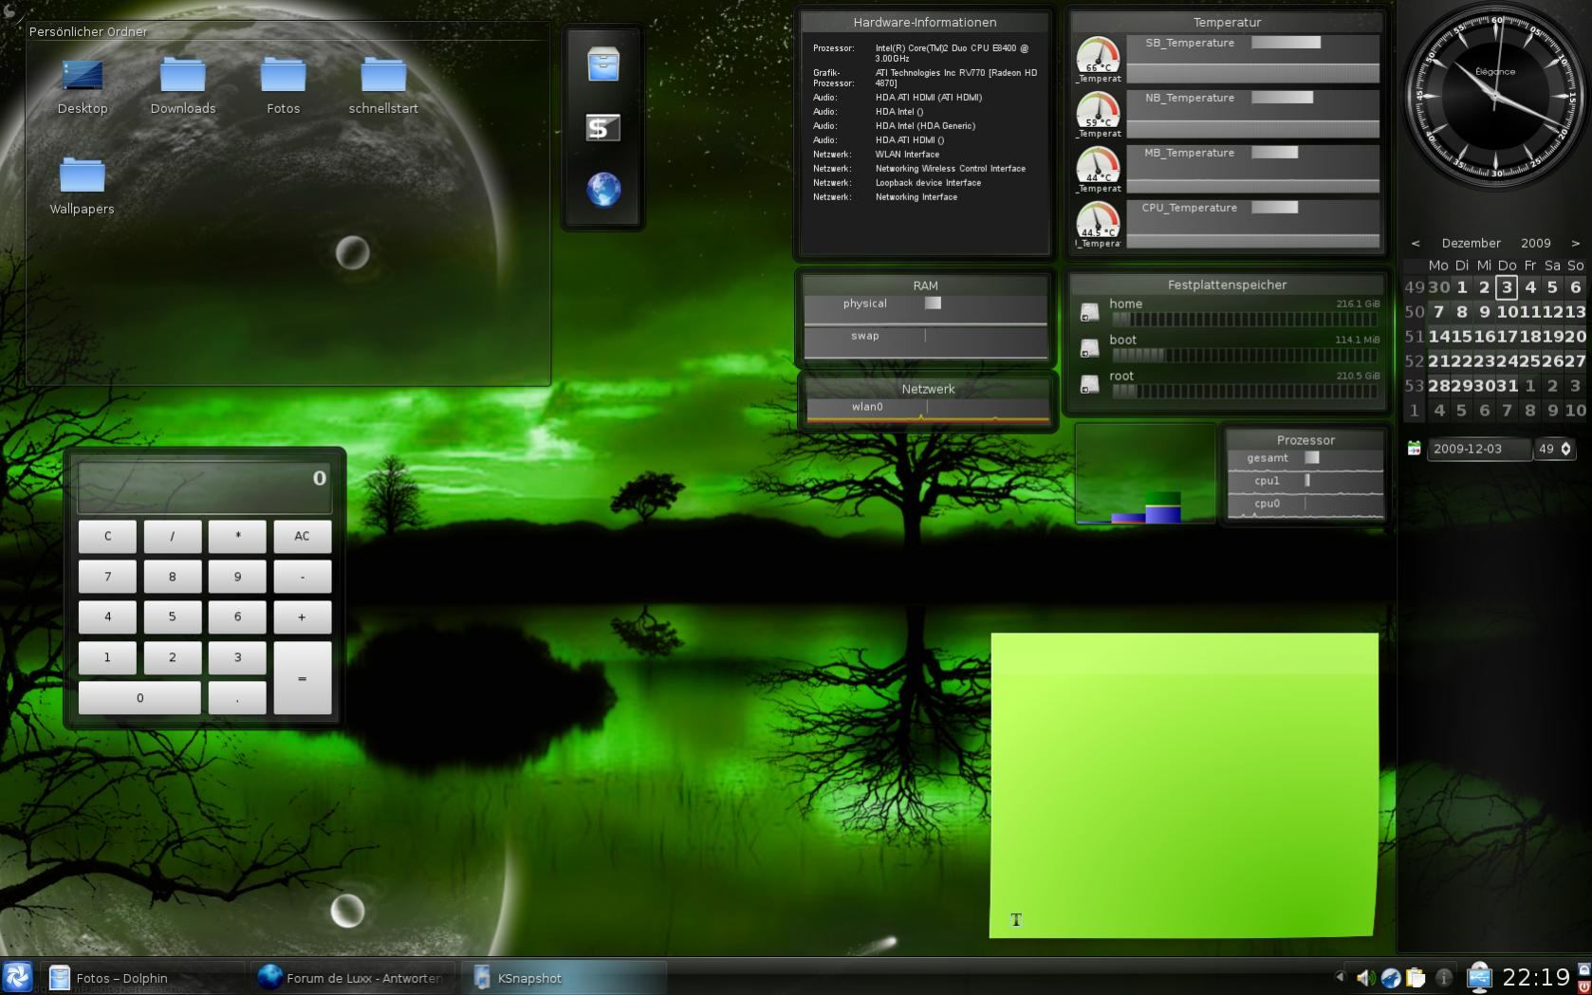
Task: Click the lock screen icon
Action: 1583,969
